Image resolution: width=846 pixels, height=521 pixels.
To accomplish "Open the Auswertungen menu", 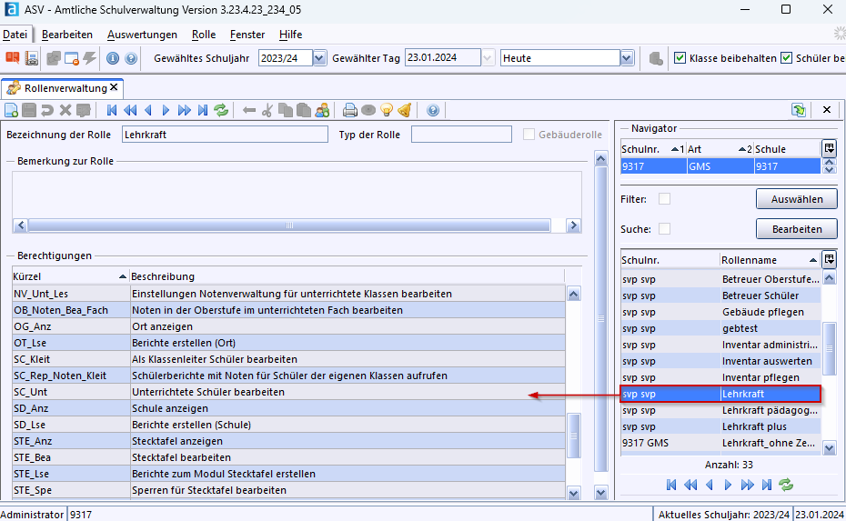I will [x=142, y=35].
